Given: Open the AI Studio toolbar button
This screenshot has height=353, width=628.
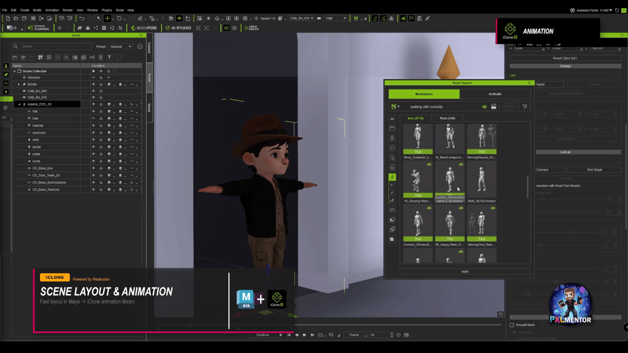Looking at the screenshot, I should (178, 28).
